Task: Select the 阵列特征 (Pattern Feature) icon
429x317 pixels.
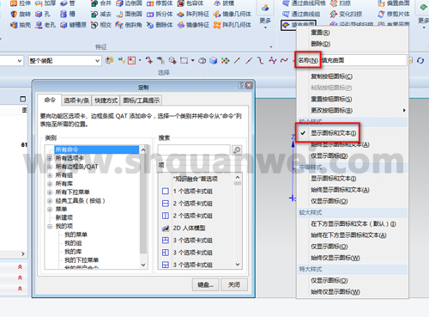Action: click(180, 14)
